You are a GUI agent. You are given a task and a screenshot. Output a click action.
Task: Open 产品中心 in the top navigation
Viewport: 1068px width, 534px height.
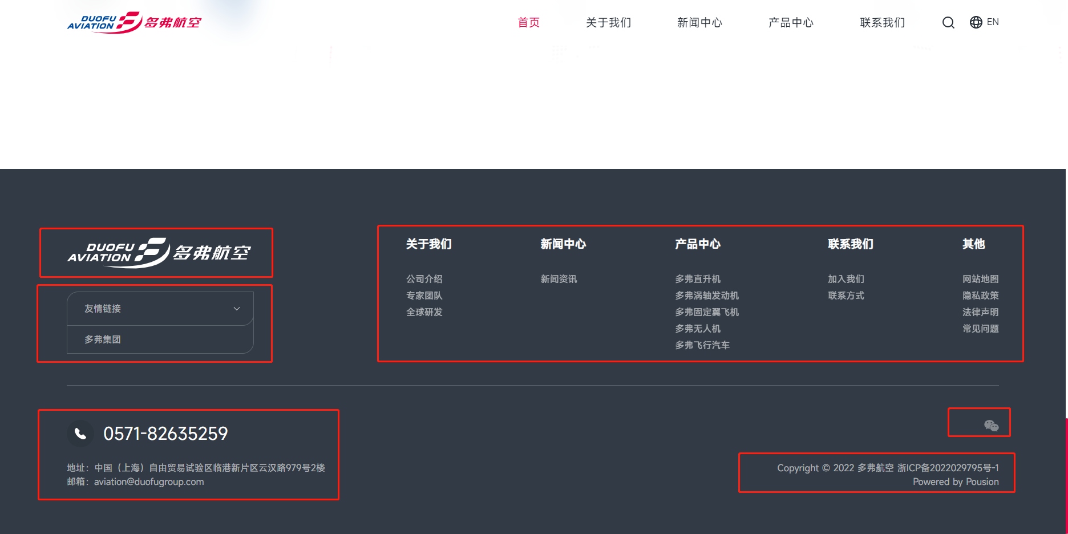(x=791, y=22)
